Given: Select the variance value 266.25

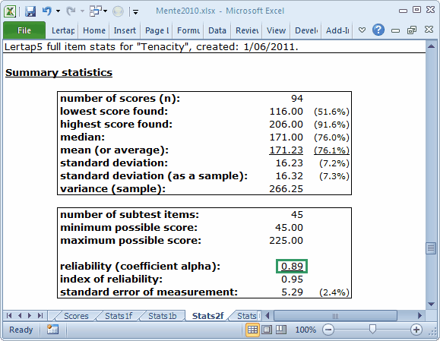Looking at the screenshot, I should (286, 189).
